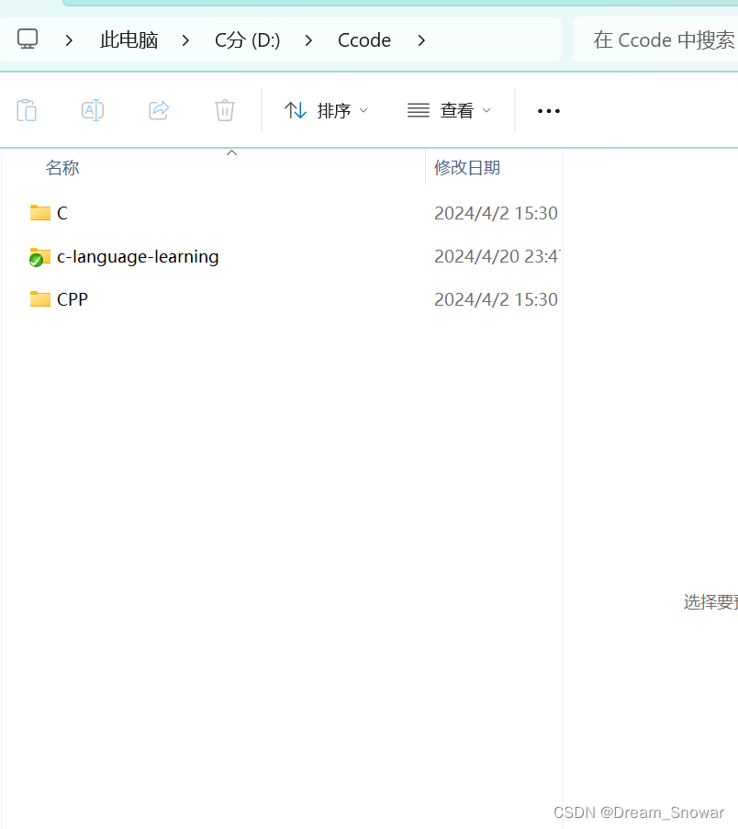
Task: Click the date 2024/4/20 of c-language-learning
Action: pyautogui.click(x=497, y=256)
